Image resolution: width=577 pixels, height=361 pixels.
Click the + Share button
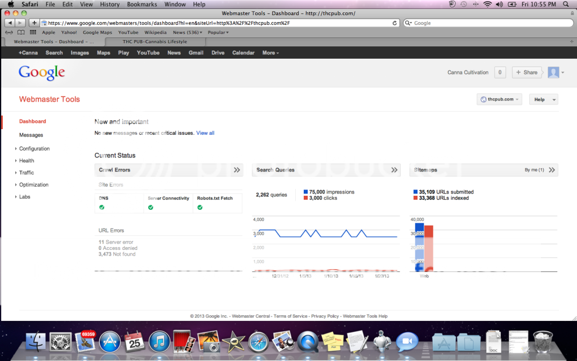coord(527,72)
